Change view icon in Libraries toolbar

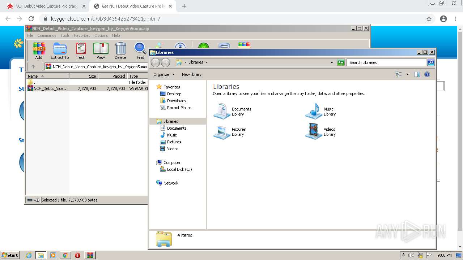399,74
